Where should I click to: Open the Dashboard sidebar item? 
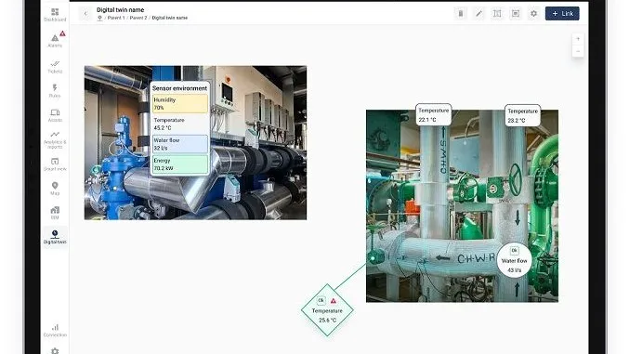click(x=55, y=15)
